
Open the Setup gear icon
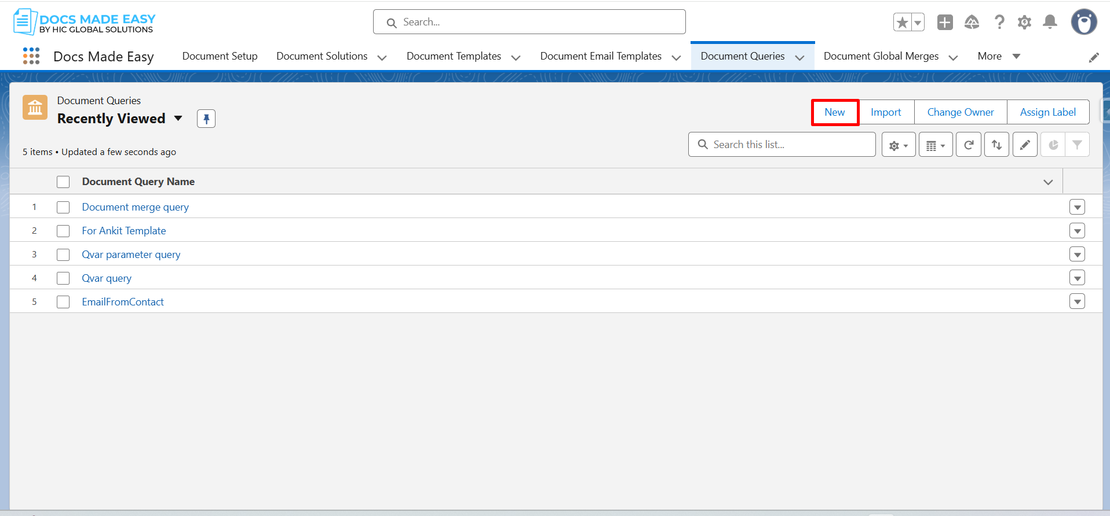(x=1024, y=23)
